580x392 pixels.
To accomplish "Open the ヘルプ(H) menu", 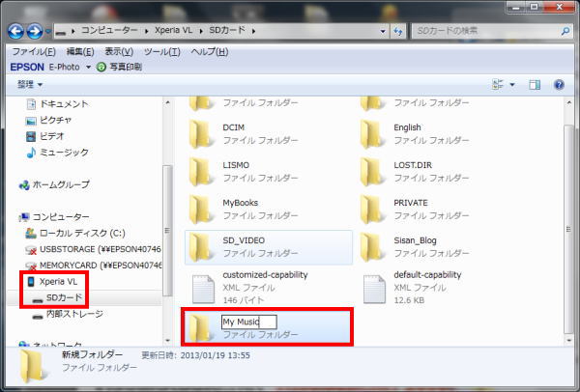I will (210, 51).
